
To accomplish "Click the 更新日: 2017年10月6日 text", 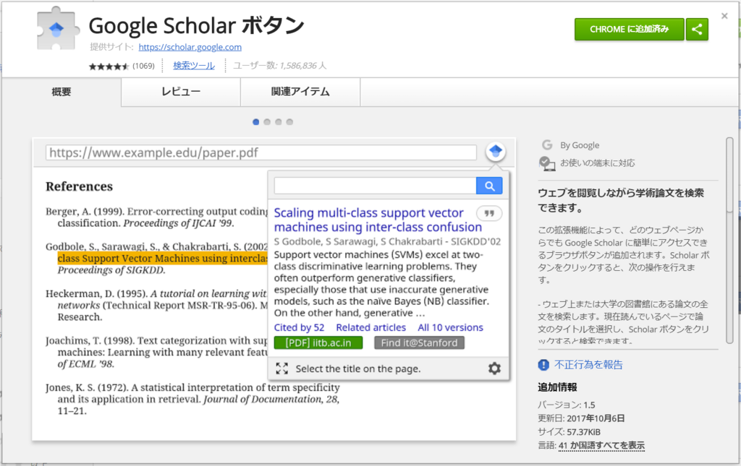I will click(x=581, y=418).
